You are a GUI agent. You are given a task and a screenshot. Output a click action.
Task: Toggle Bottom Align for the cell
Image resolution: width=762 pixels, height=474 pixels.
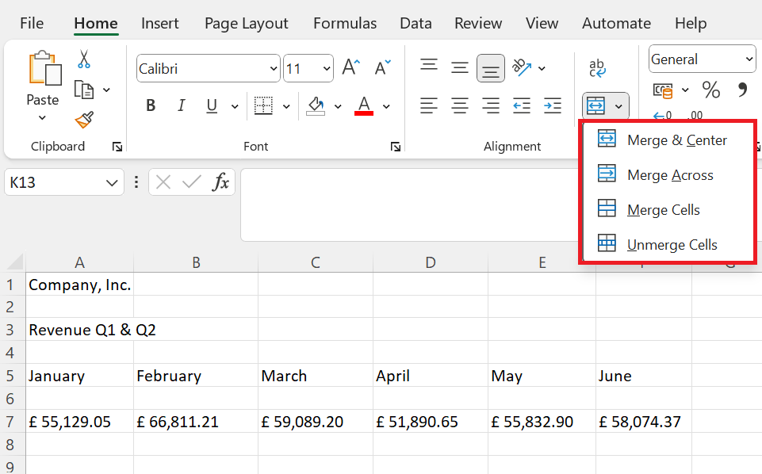pyautogui.click(x=491, y=69)
